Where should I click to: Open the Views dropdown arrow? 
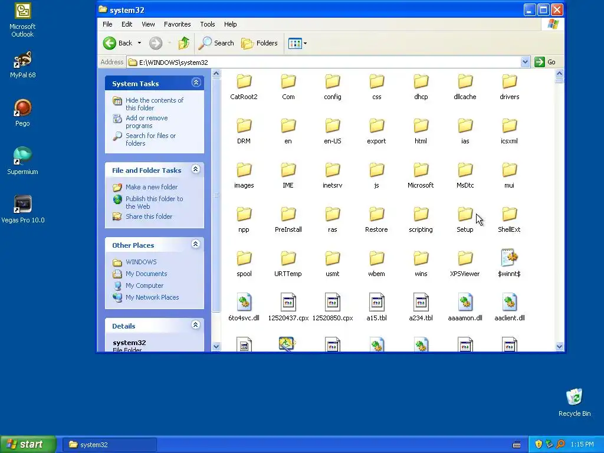coord(305,43)
